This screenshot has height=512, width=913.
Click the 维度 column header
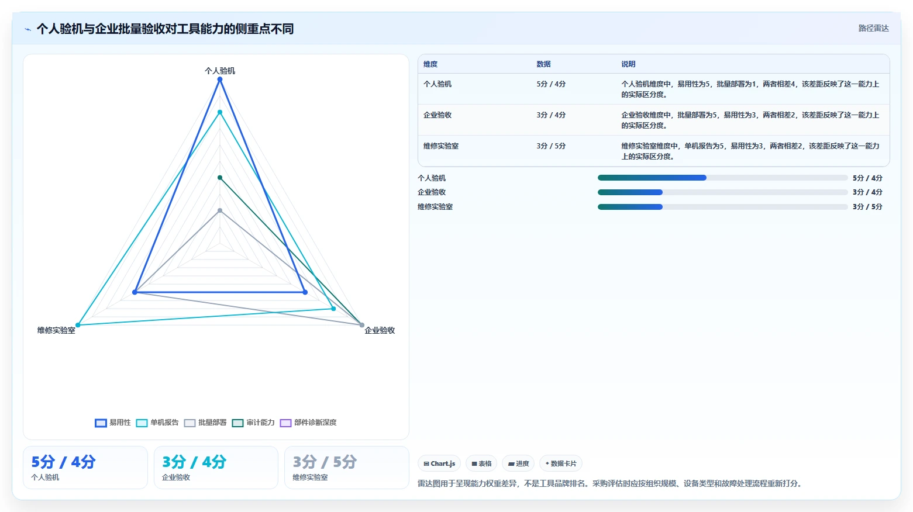click(x=430, y=64)
